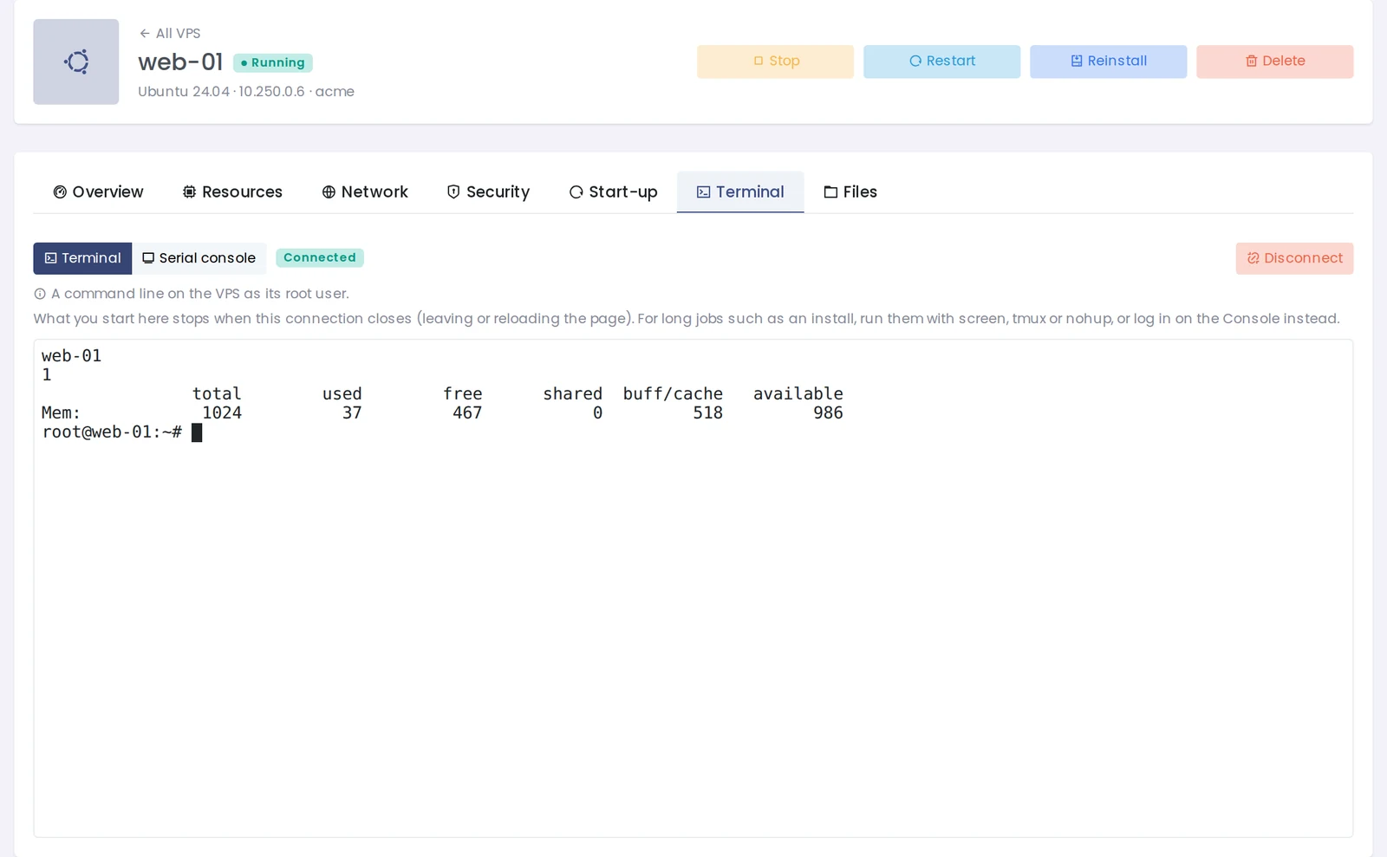
Task: Click the 'Mem:' row label in terminal
Action: tap(61, 413)
